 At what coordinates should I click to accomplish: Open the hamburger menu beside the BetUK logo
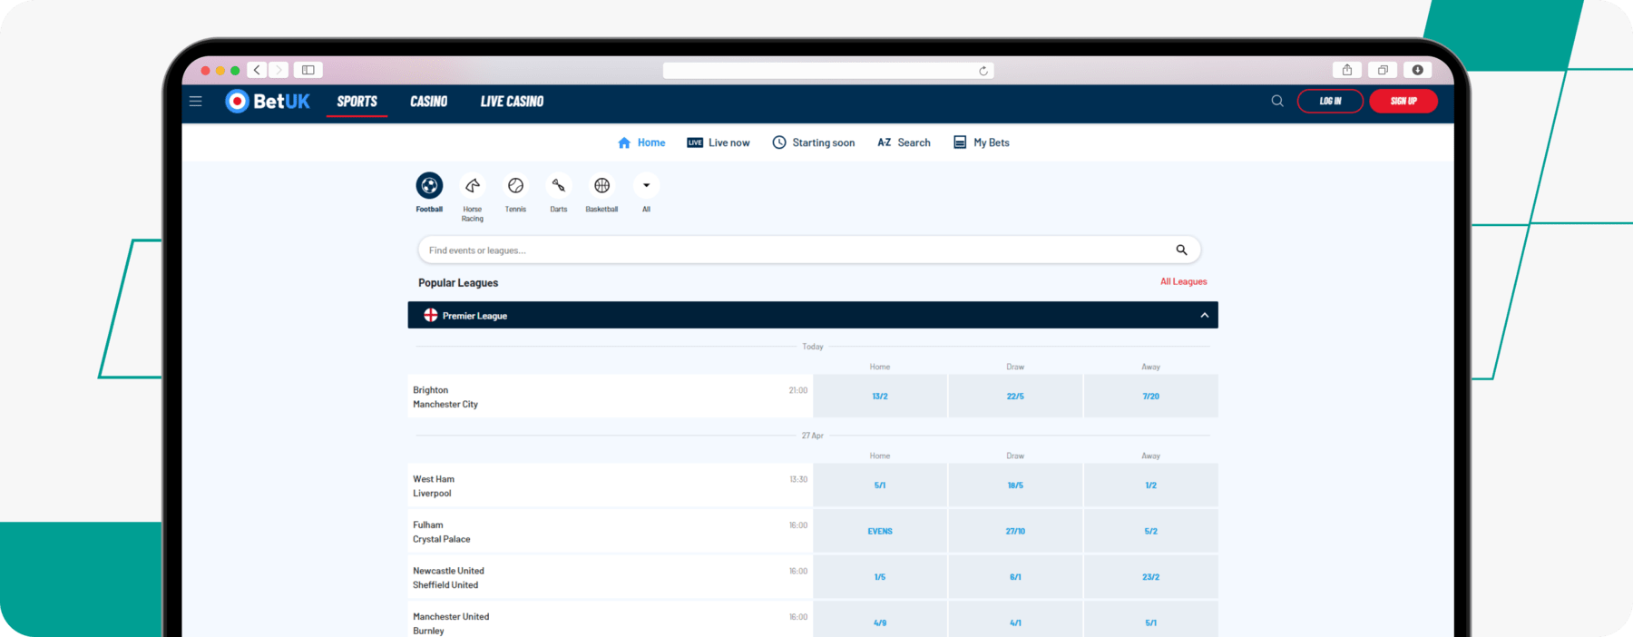(195, 101)
